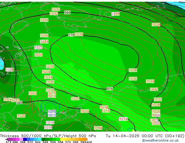The height and width of the screenshot is (143, 185).
Task: Click the dark purple arrow at legend's start
Action: pyautogui.click(x=6, y=139)
